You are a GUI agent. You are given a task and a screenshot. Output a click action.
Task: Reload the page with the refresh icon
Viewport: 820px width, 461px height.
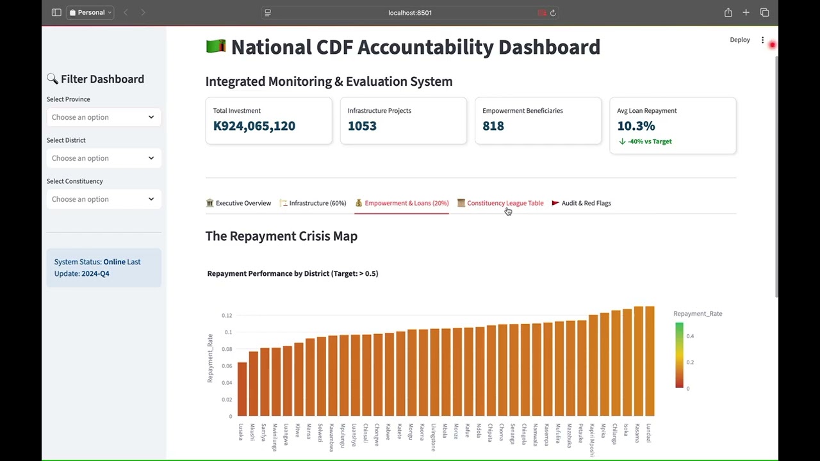553,12
